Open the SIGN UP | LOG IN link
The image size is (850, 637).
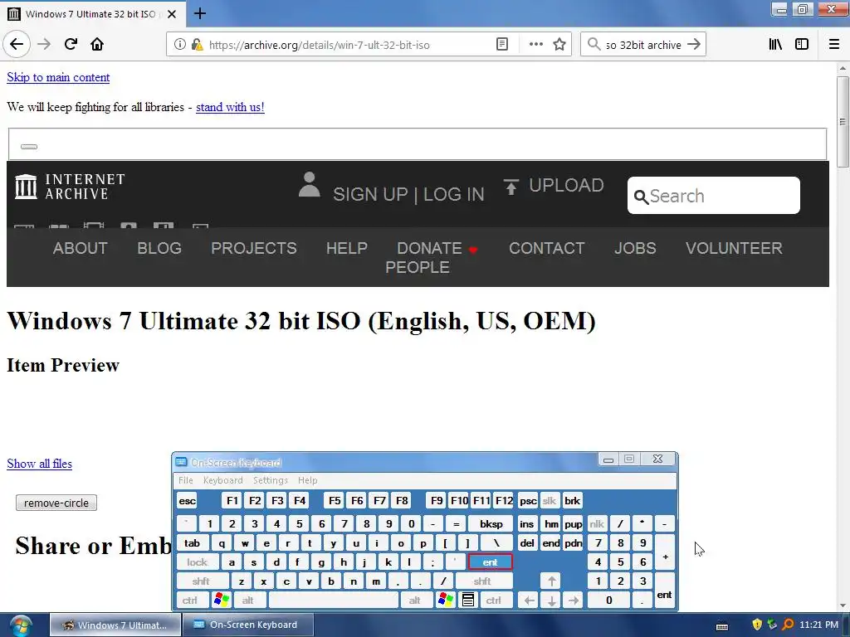coord(408,194)
